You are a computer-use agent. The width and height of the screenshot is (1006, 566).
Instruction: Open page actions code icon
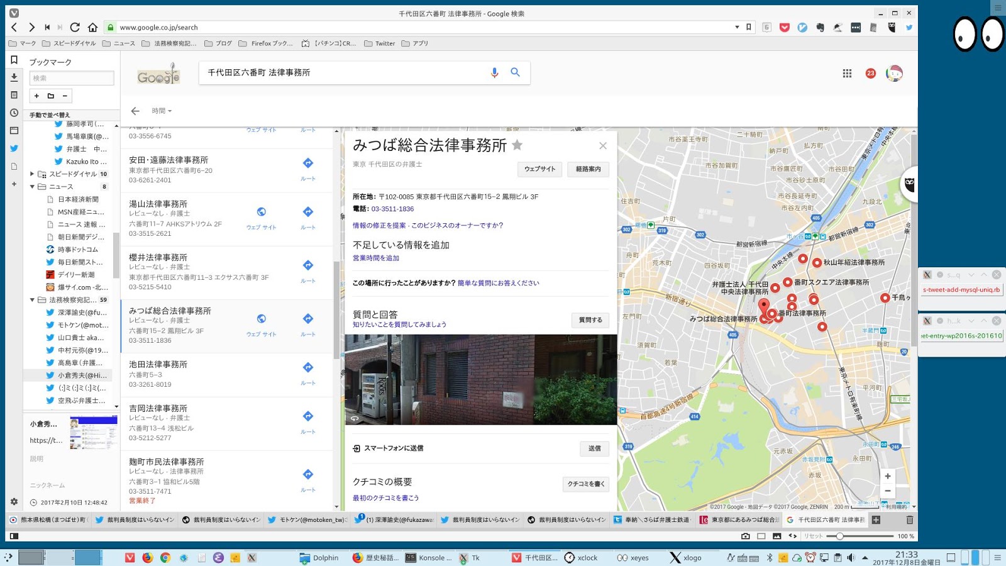coord(793,536)
